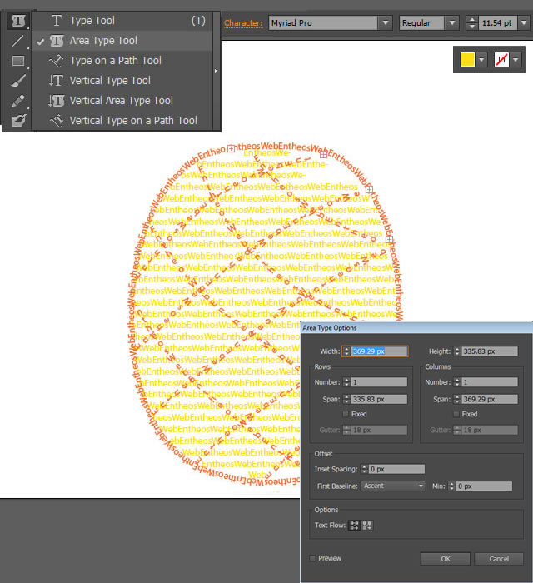Enable the Fixed checkbox under Rows
The width and height of the screenshot is (533, 583).
346,414
